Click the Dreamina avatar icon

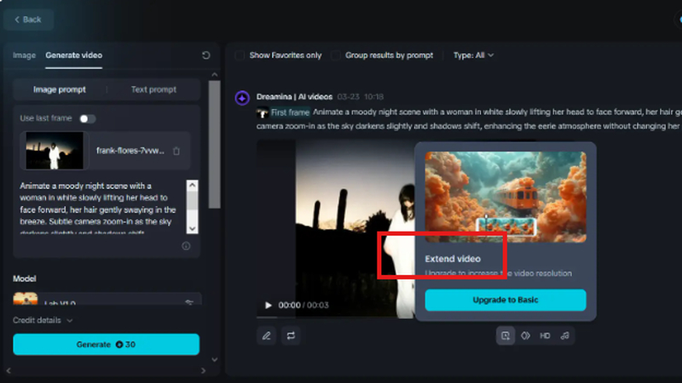(x=242, y=98)
